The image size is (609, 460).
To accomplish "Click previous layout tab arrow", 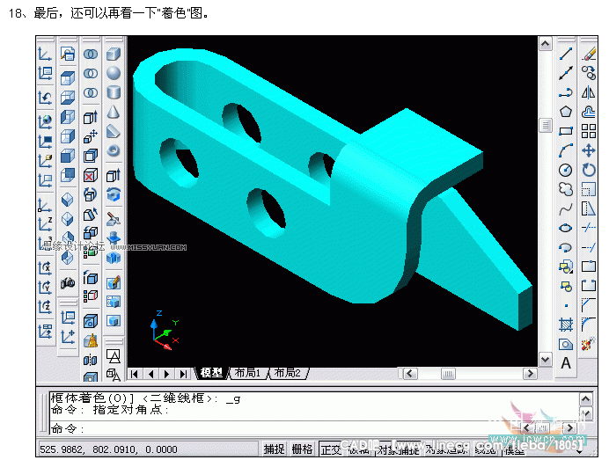I will pyautogui.click(x=150, y=374).
